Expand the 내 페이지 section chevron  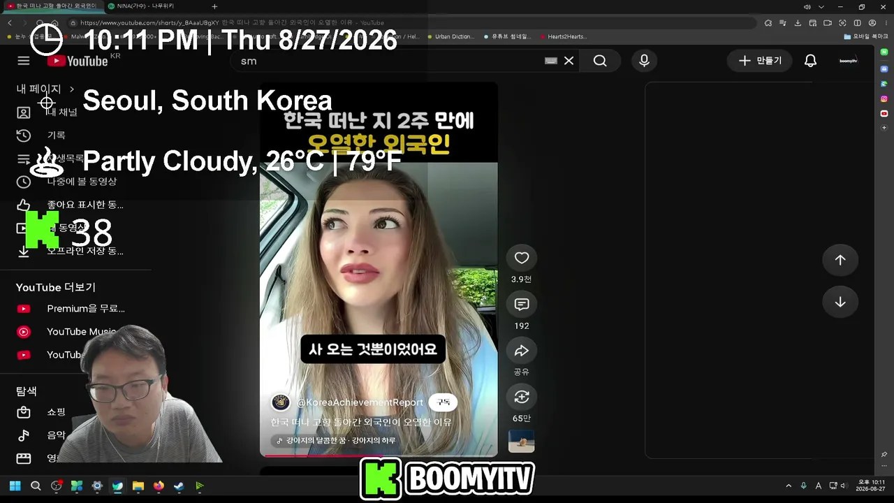tap(71, 89)
